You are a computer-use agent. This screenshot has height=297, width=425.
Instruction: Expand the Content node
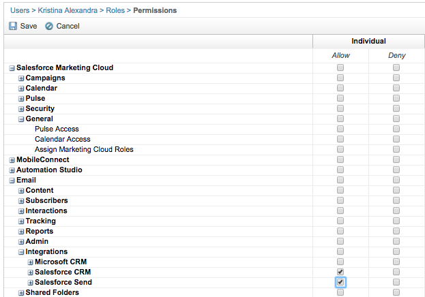[21, 191]
